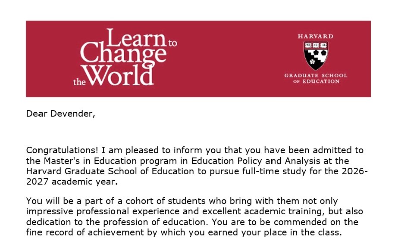
Task: Click the word Learn in the slogan
Action: pos(136,38)
